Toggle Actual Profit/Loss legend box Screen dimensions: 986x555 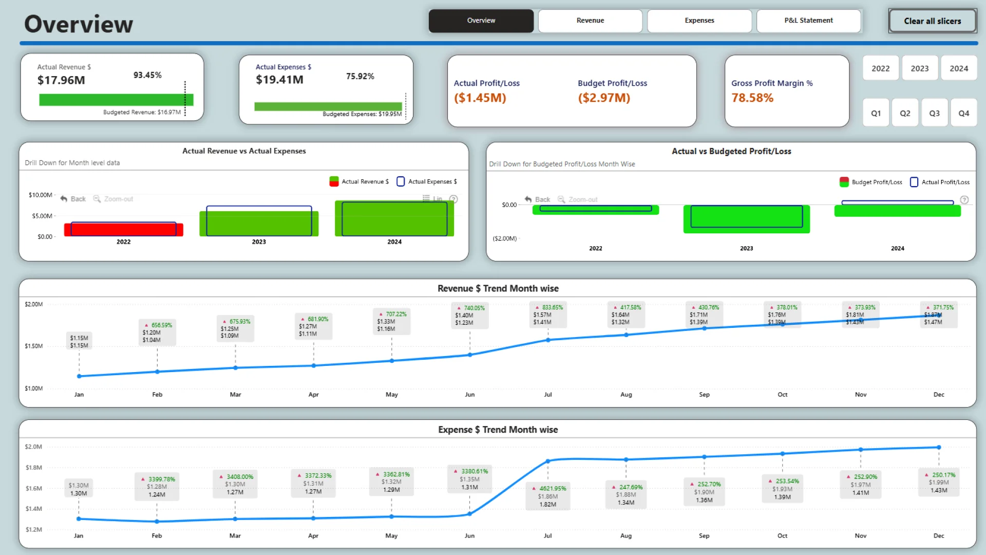914,182
